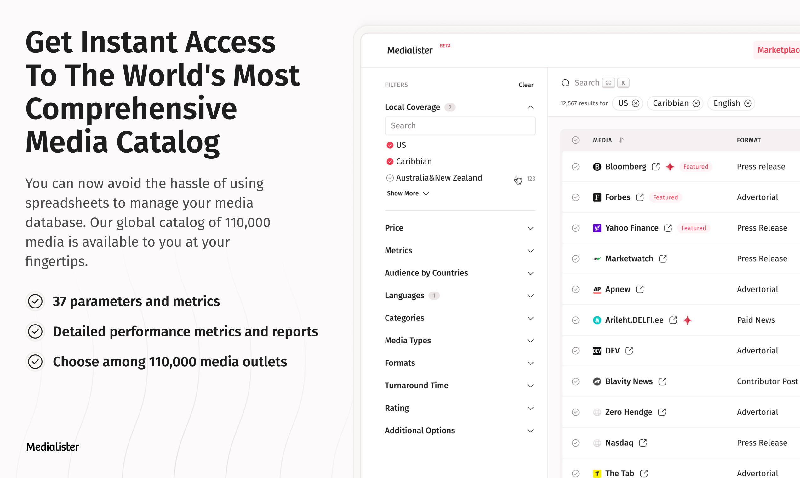Click the Forbes logo icon
This screenshot has height=478, width=800.
coord(597,197)
